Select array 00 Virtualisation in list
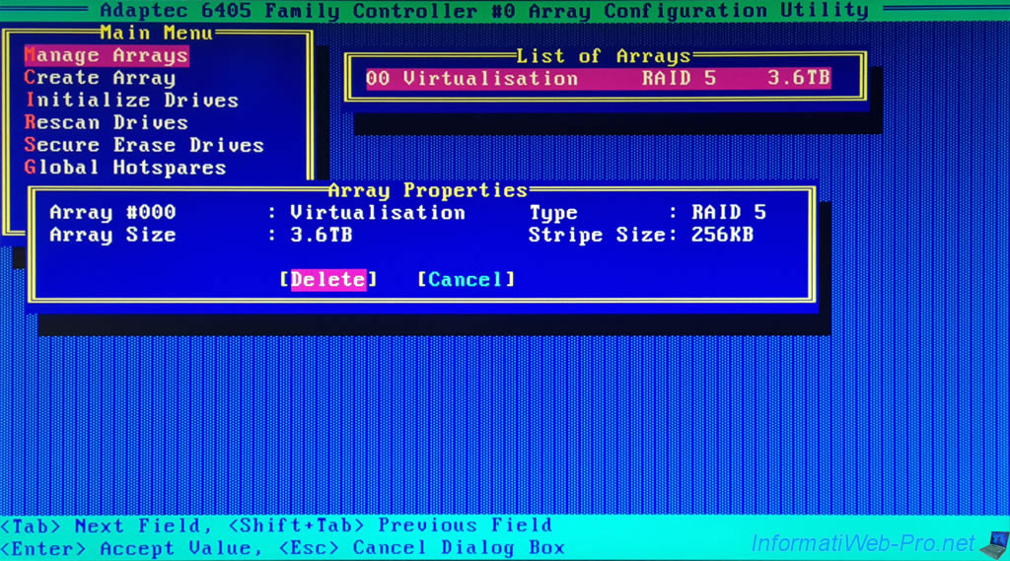Viewport: 1010px width, 561px height. tap(598, 79)
